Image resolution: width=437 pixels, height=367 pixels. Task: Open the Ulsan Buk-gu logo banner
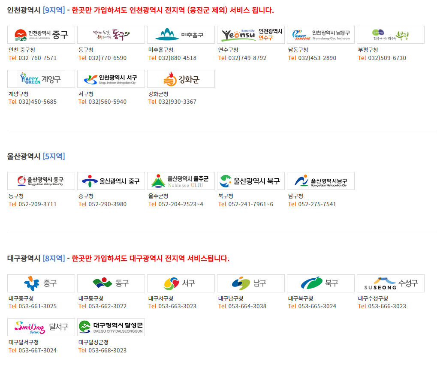tap(251, 181)
